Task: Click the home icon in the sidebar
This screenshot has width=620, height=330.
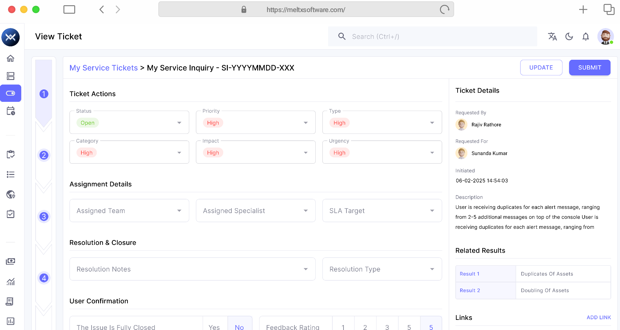Action: tap(10, 58)
